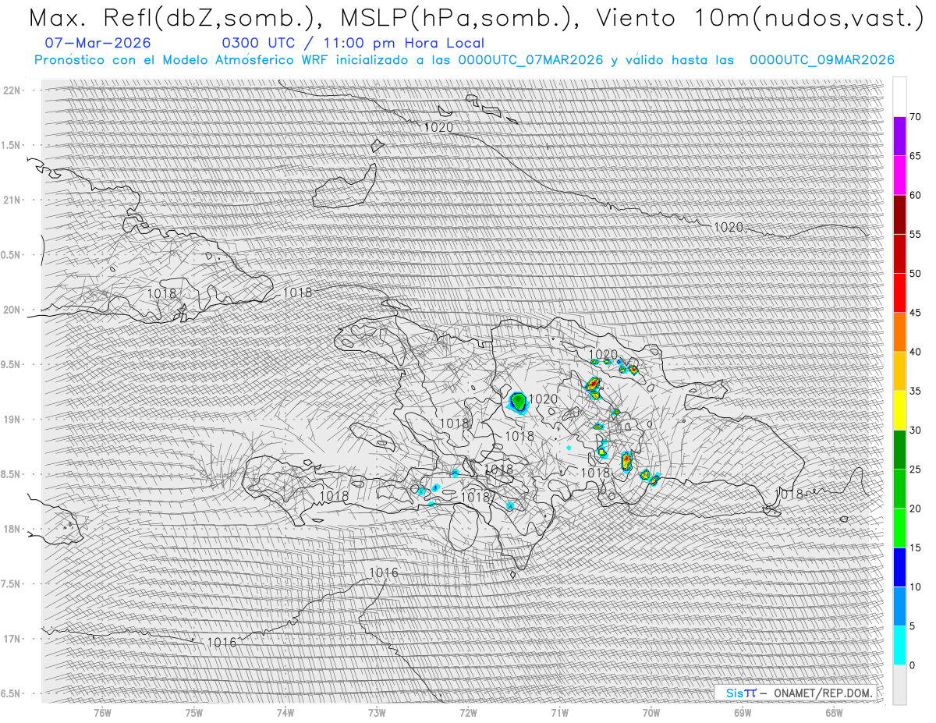The width and height of the screenshot is (936, 723).
Task: Click the 50-55 dBZ red legend swatch
Action: click(x=899, y=254)
